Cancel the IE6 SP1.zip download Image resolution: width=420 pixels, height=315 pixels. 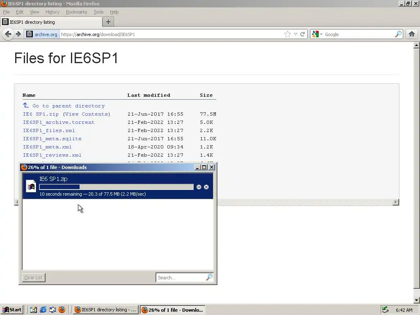[206, 187]
